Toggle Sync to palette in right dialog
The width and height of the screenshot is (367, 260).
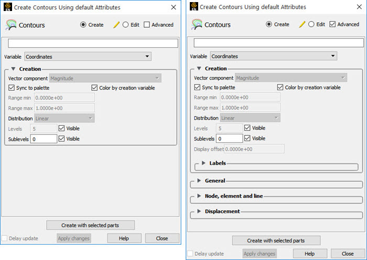tap(197, 88)
